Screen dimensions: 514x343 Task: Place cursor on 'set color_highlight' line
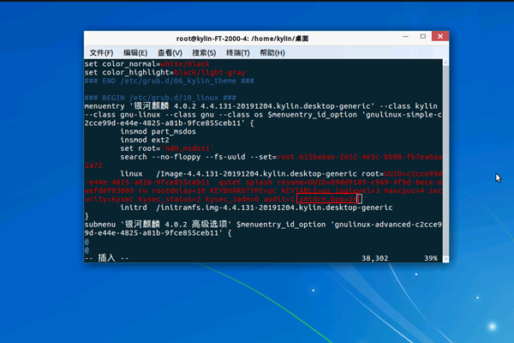[x=155, y=72]
